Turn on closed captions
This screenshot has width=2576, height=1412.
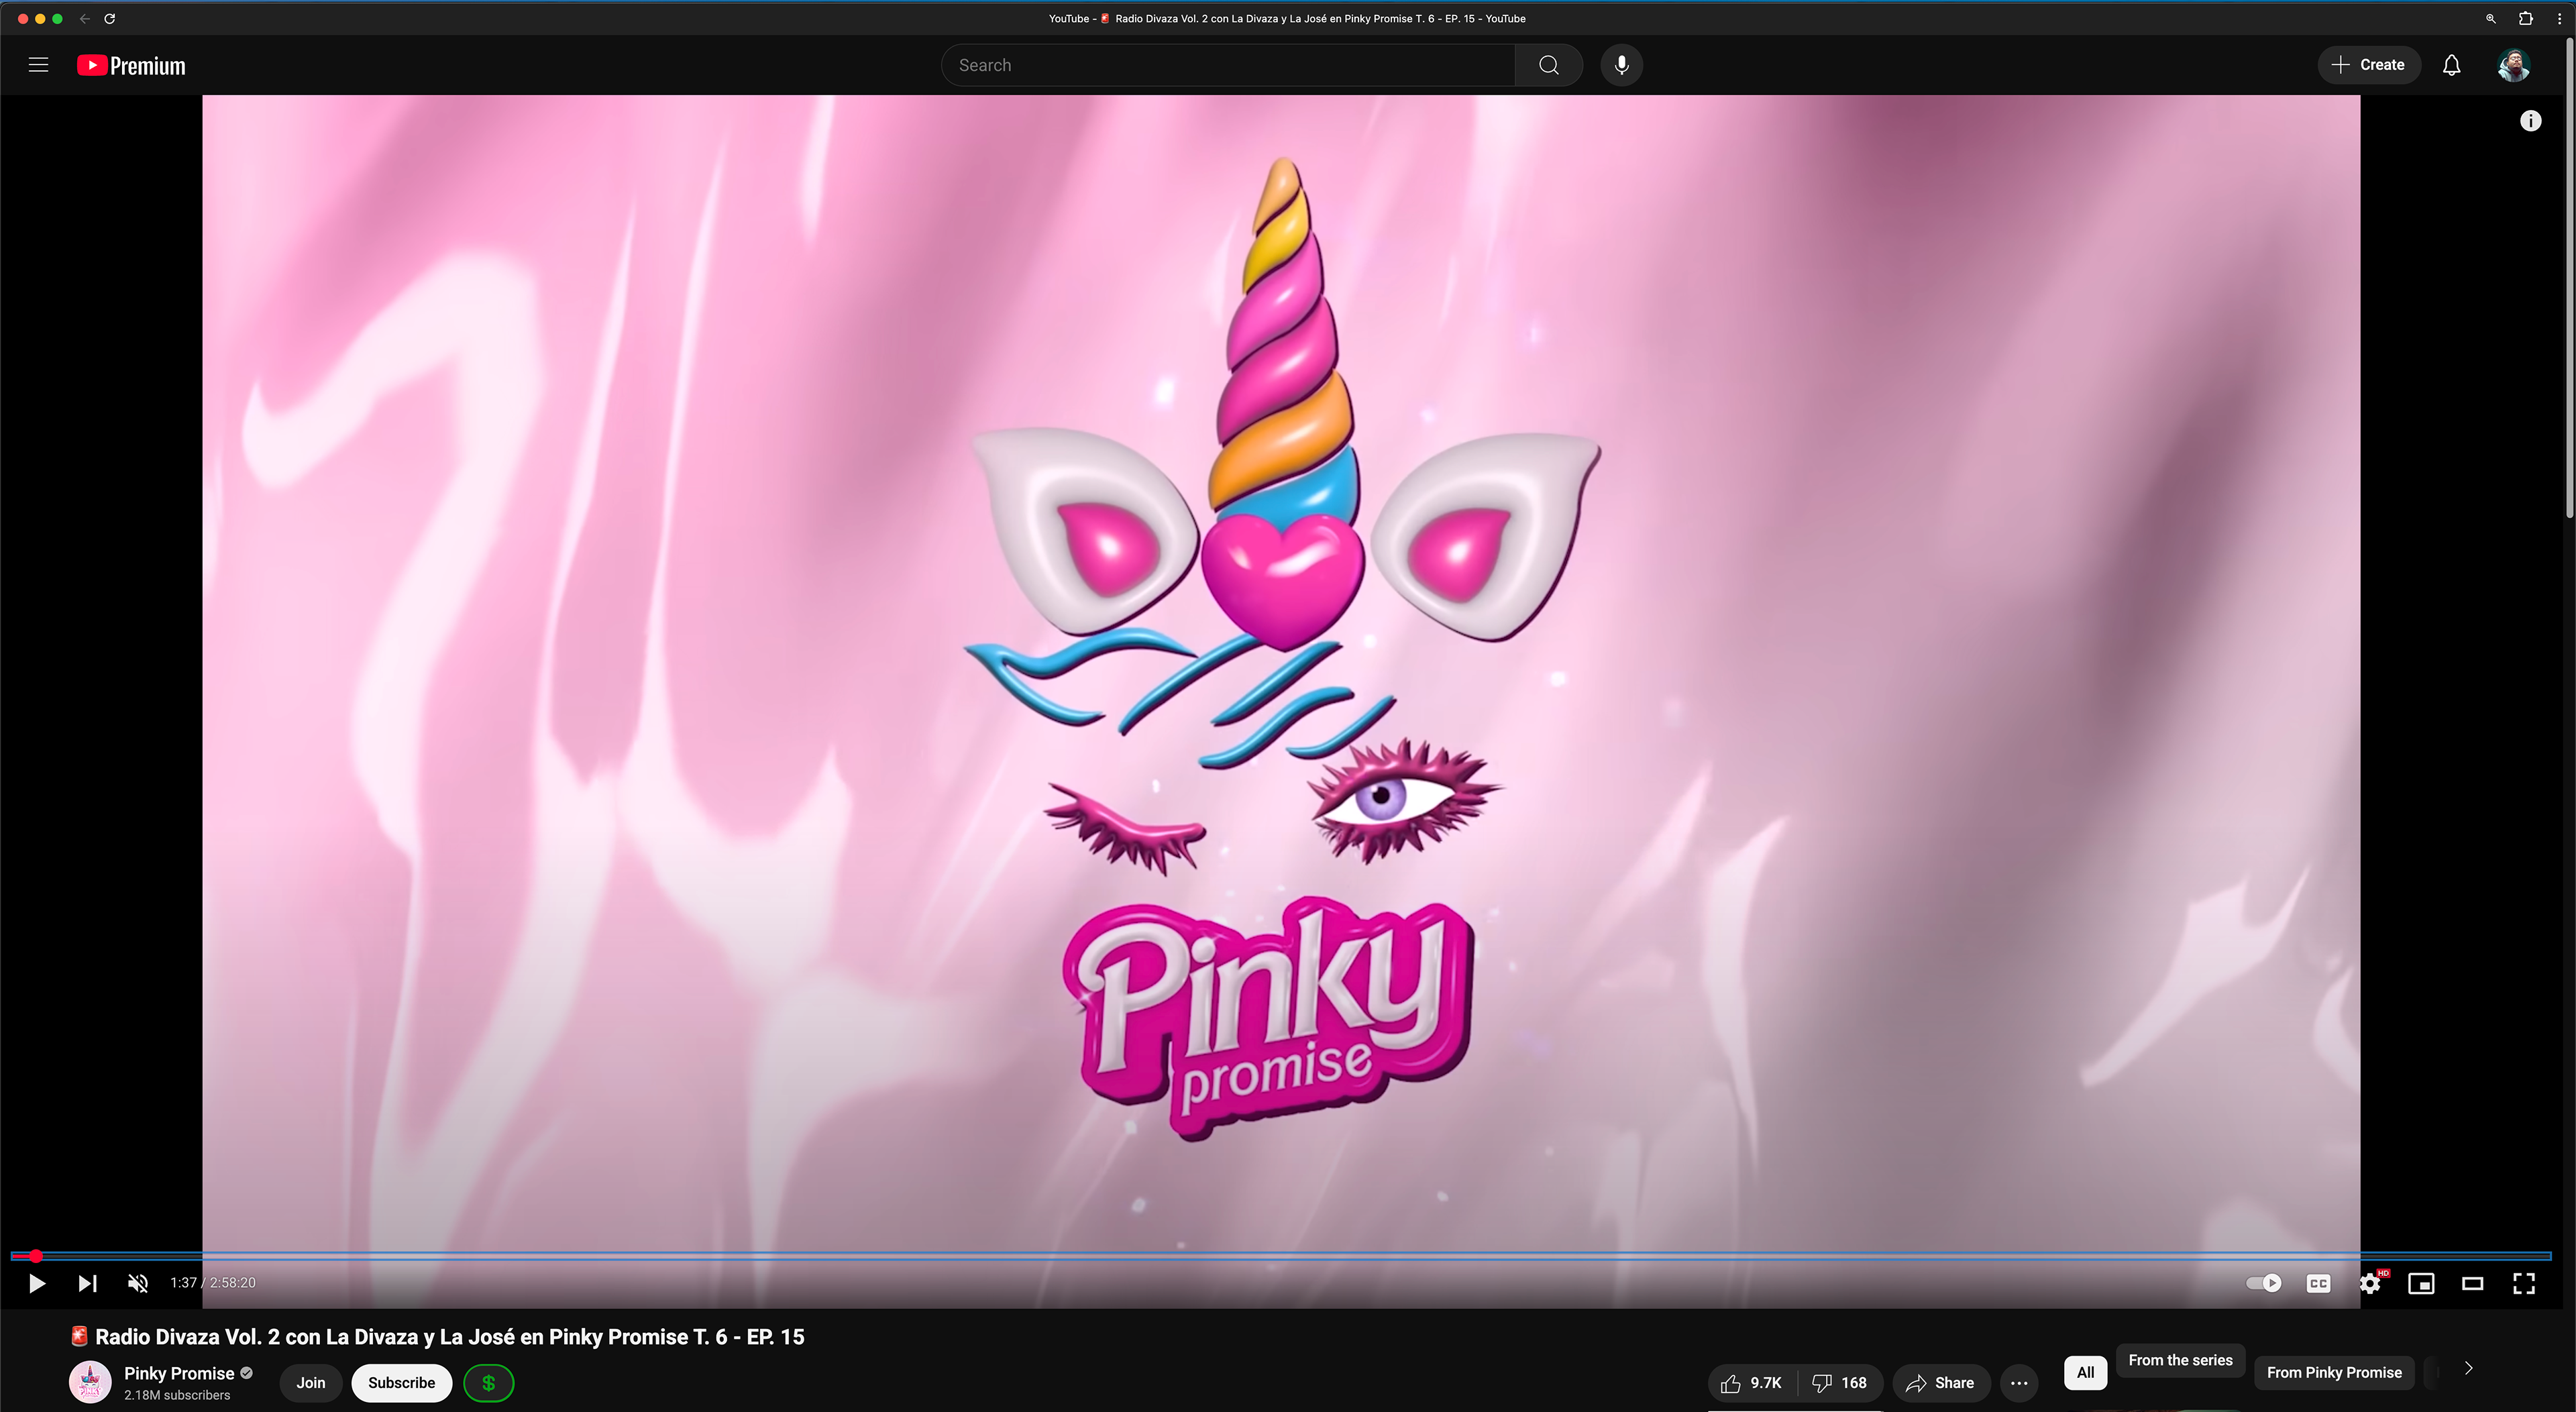tap(2318, 1283)
